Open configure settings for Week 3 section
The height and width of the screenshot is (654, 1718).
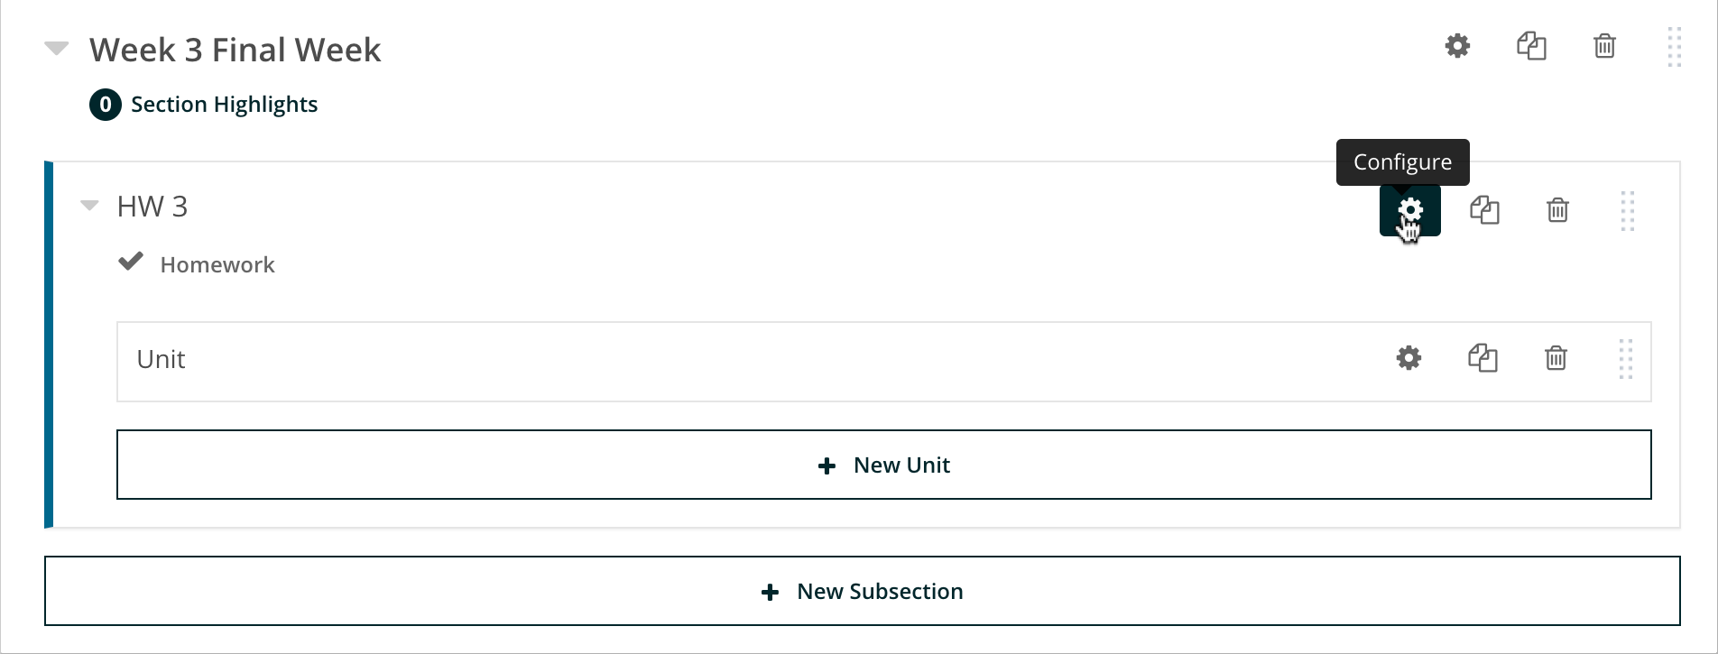[1457, 46]
